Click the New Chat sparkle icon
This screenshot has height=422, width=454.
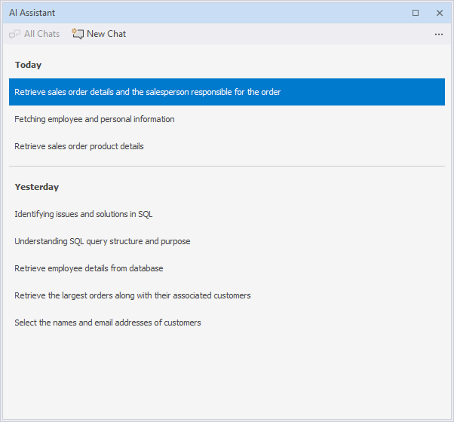[x=78, y=34]
